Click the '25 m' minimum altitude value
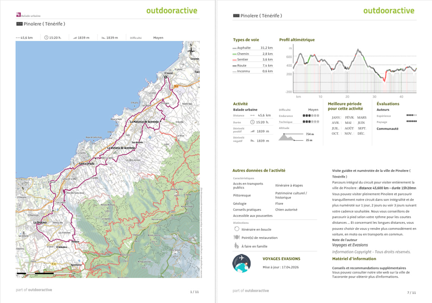432x303 pixels. [309, 140]
